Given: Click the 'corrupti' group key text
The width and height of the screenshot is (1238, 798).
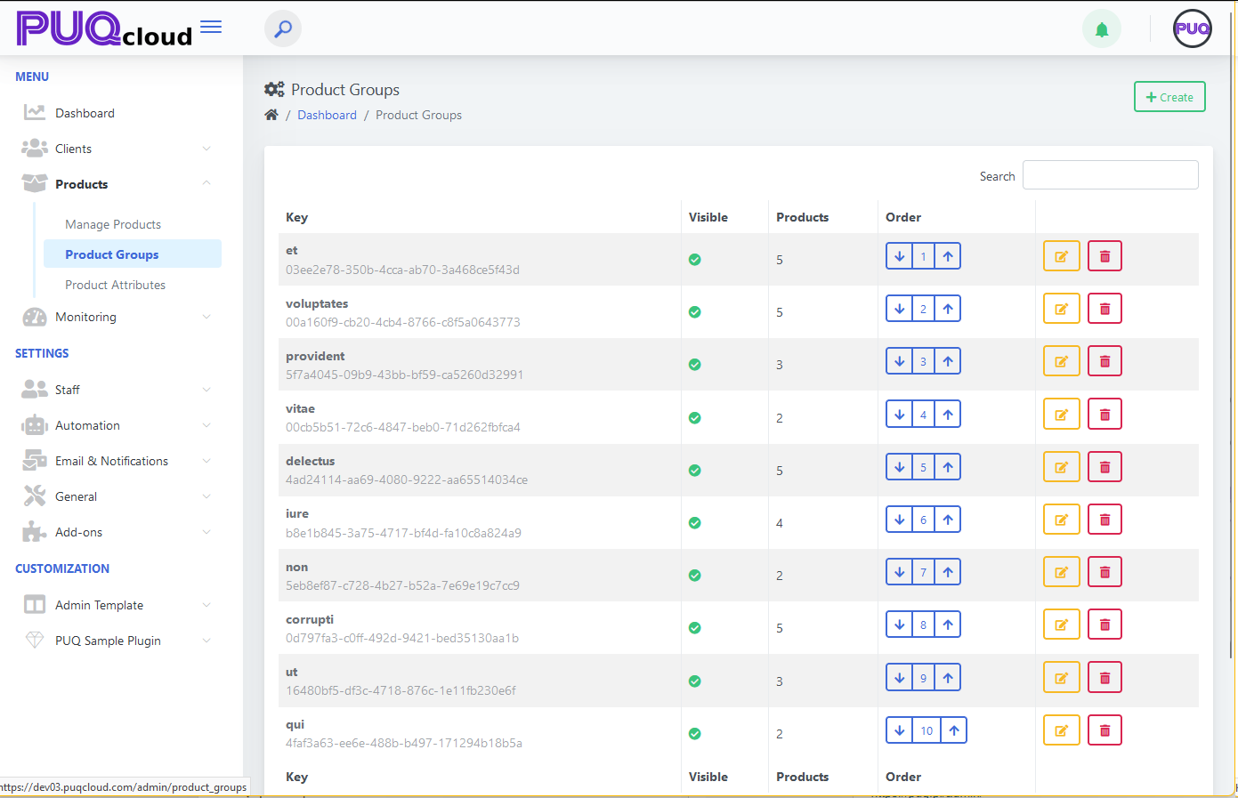Looking at the screenshot, I should click(310, 619).
